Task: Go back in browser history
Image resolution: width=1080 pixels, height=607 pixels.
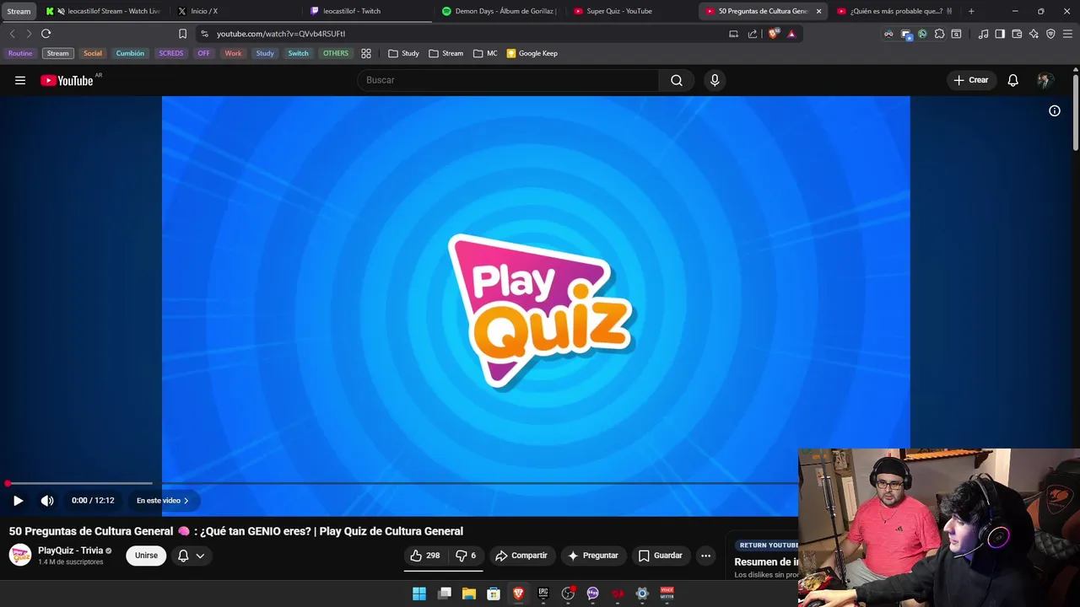Action: coord(12,34)
